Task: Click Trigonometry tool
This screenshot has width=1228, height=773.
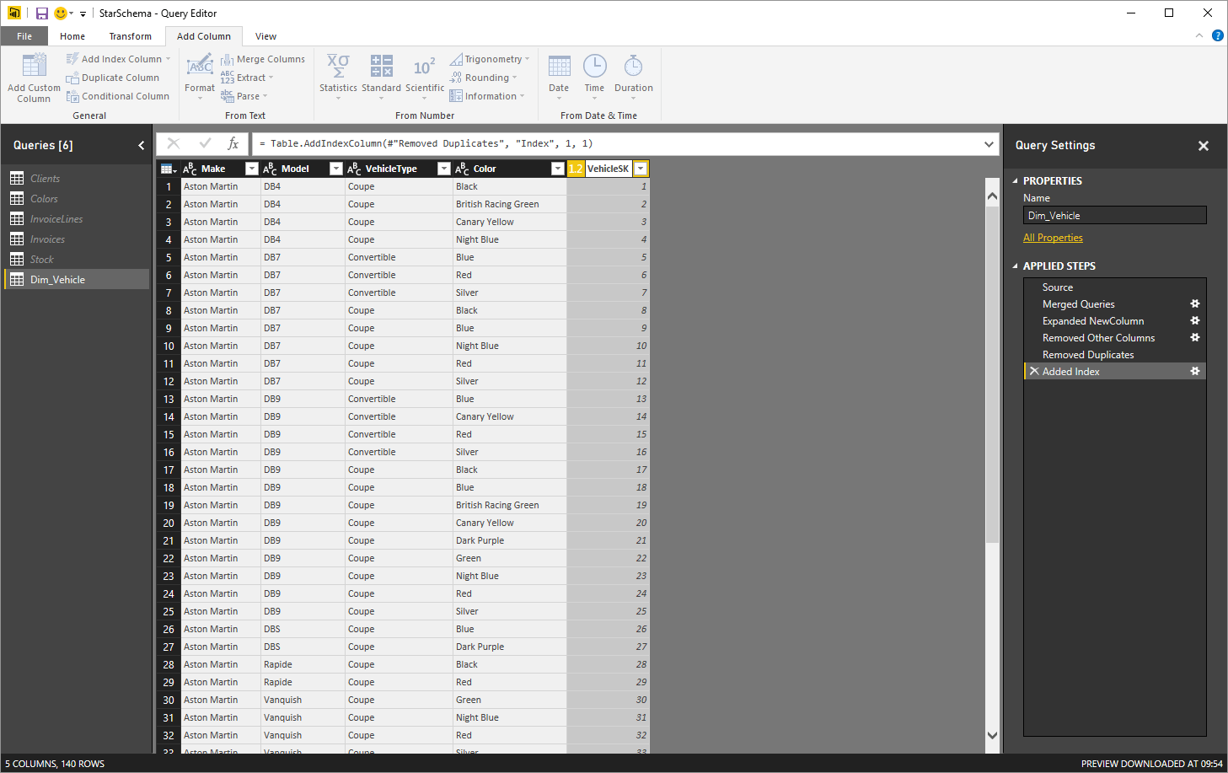Action: pos(490,59)
